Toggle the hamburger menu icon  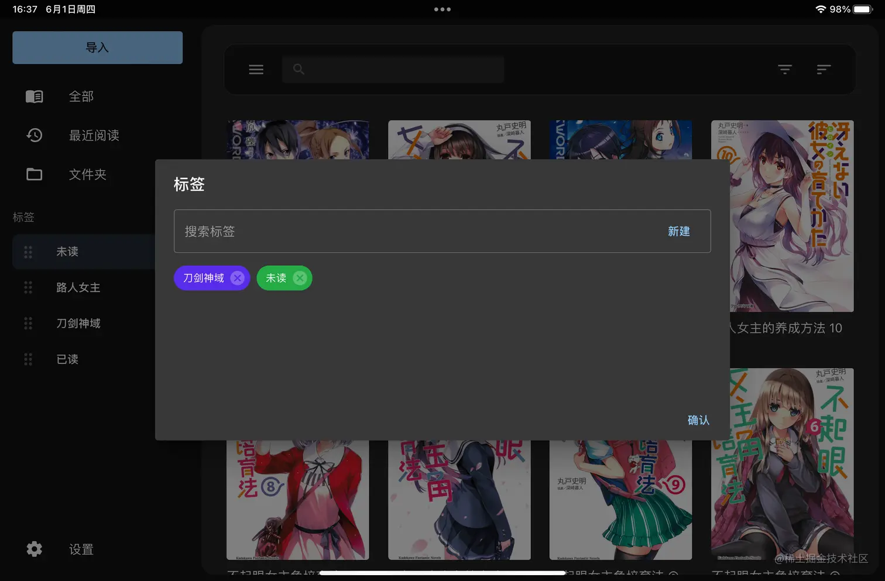point(256,70)
